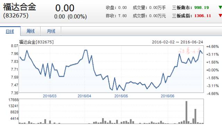This screenshot has width=222, height=126.
Task: Click the green down arrow beside 998.19
Action: point(220,7)
